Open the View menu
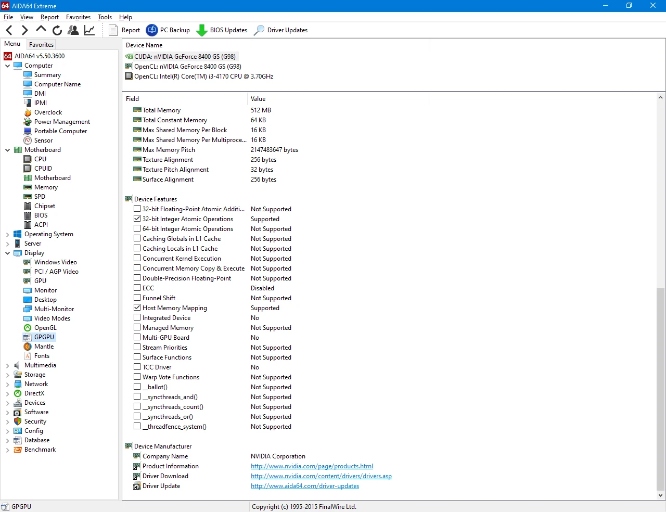666x512 pixels. click(x=27, y=17)
